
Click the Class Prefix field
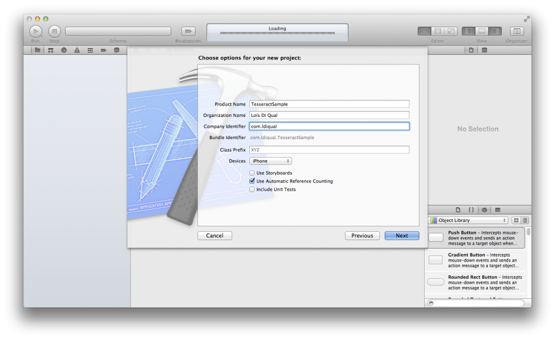point(330,150)
